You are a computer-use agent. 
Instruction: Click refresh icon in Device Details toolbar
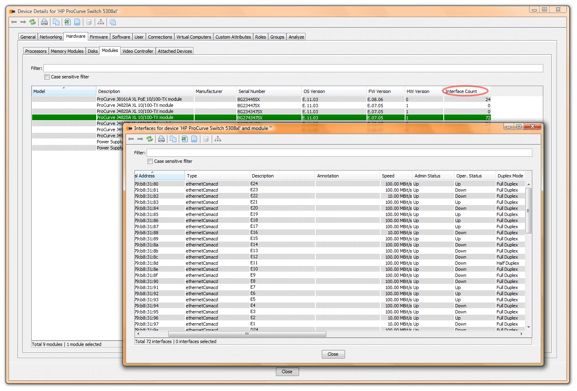(x=33, y=22)
